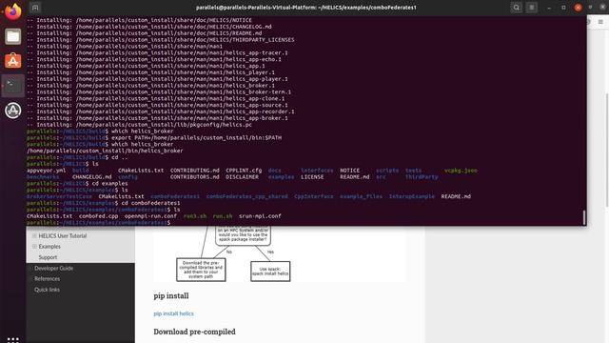
Task: Expand the Examples section in docs sidebar
Action: coord(34,247)
